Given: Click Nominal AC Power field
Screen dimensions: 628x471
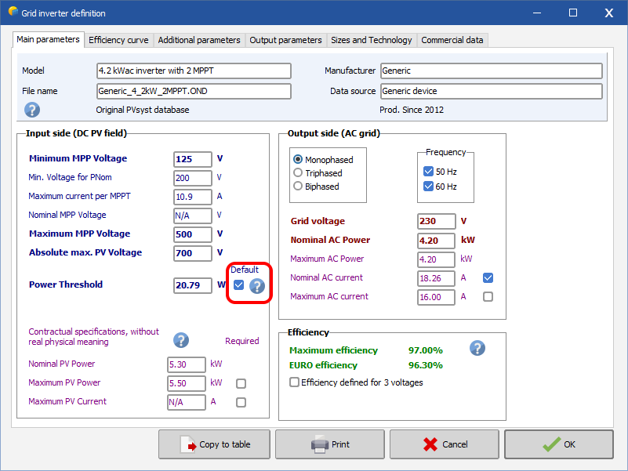Looking at the screenshot, I should 436,241.
